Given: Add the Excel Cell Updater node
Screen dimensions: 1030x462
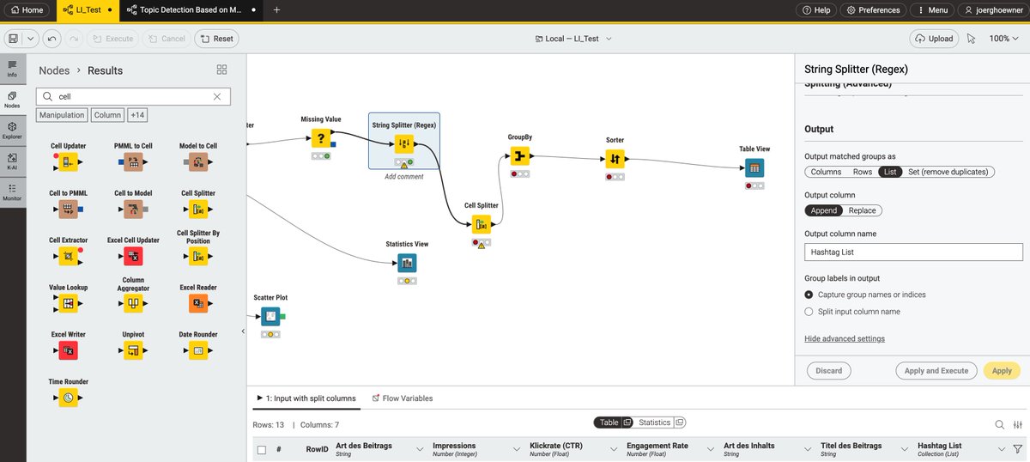Looking at the screenshot, I should pos(133,256).
